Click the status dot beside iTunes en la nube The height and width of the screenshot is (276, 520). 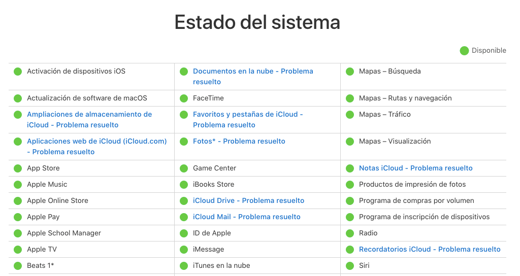(184, 266)
